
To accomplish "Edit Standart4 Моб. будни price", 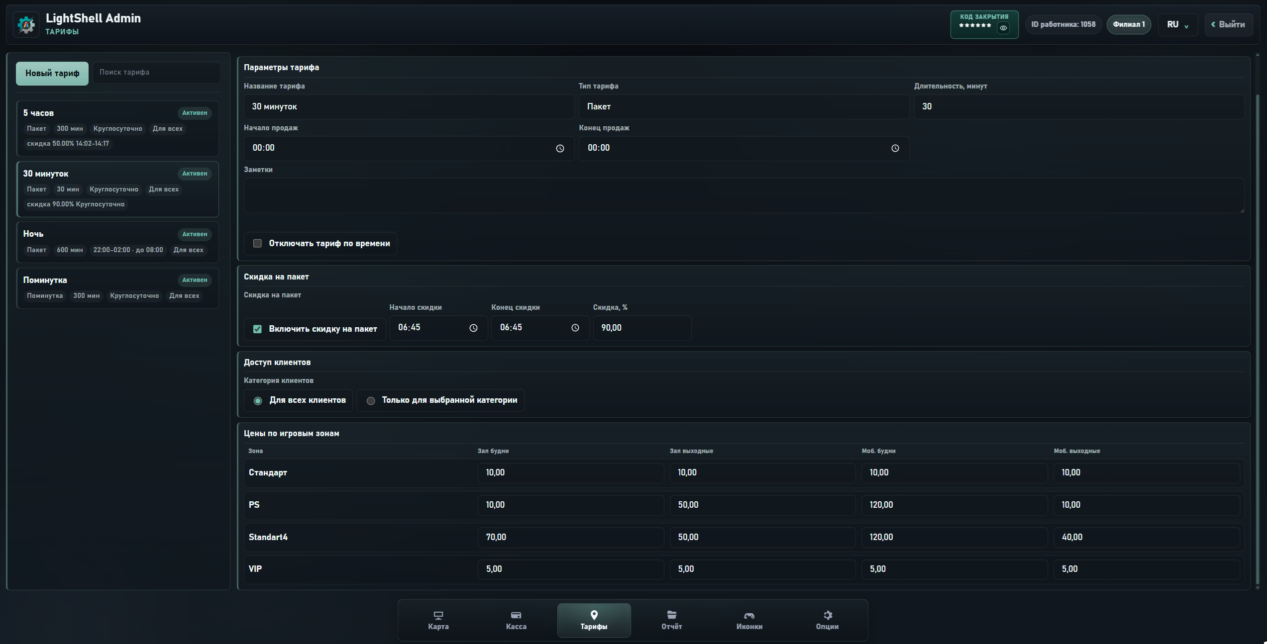I will point(954,538).
